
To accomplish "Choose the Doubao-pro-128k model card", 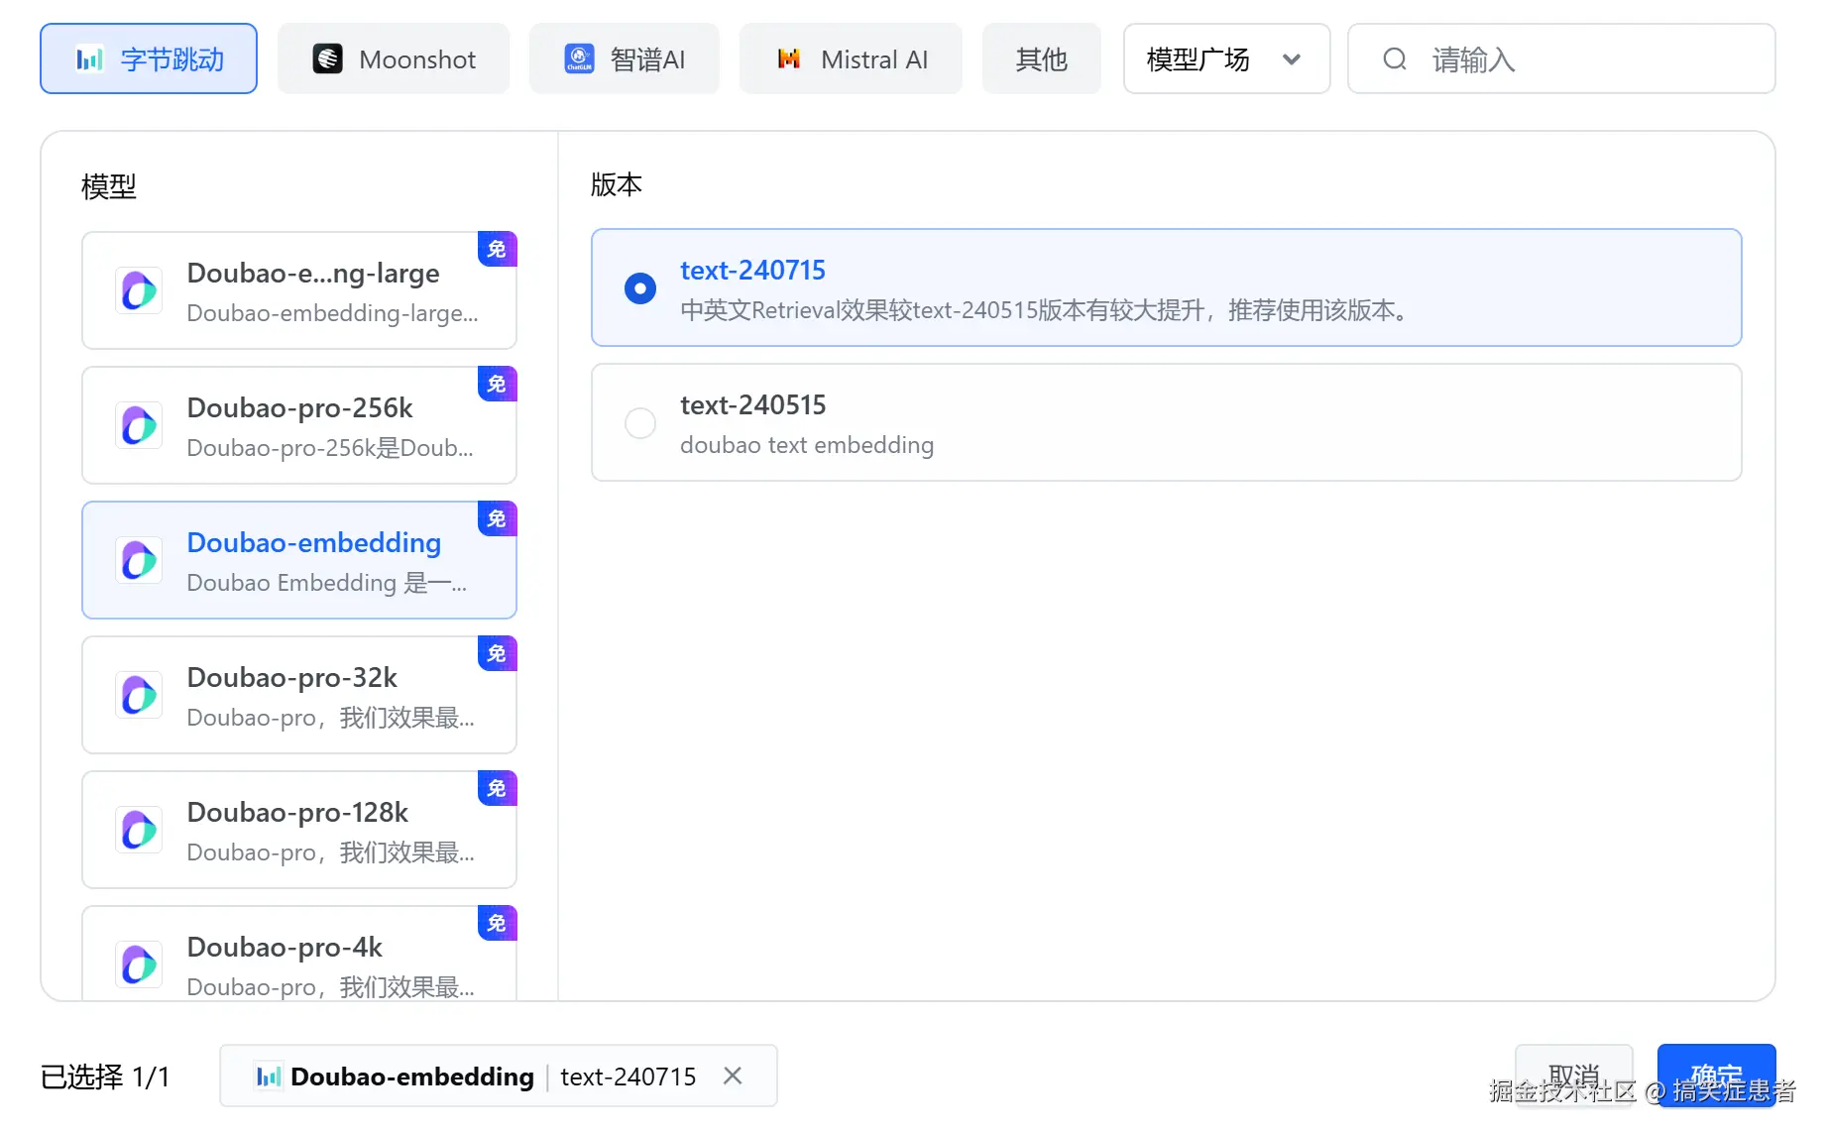I will (x=299, y=830).
